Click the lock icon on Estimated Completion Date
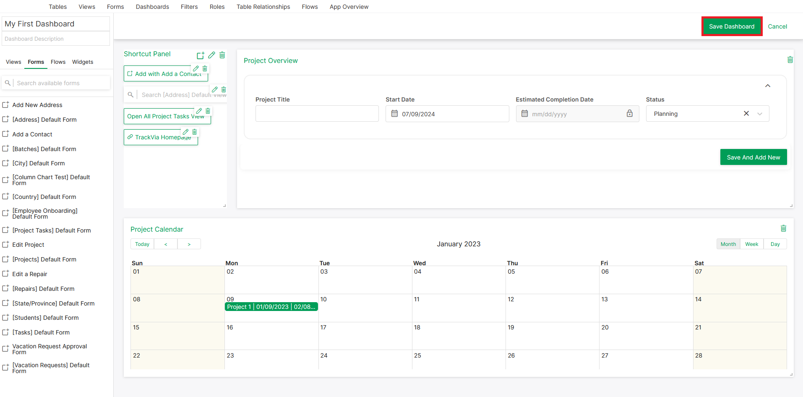 (630, 113)
